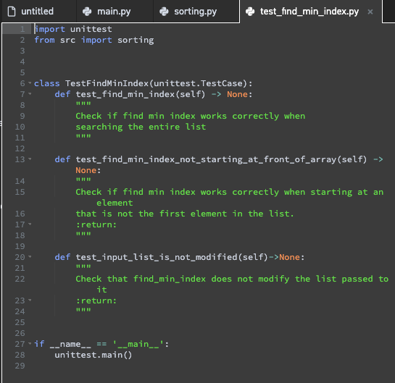395x383 pixels.
Task: Click the Python icon on test_find_min_index.py tab
Action: [250, 12]
